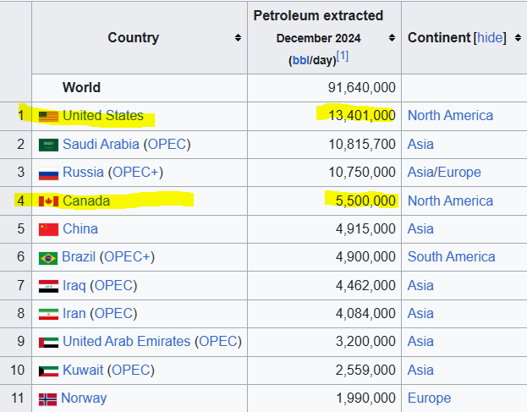Hide the Continent column

pyautogui.click(x=490, y=37)
